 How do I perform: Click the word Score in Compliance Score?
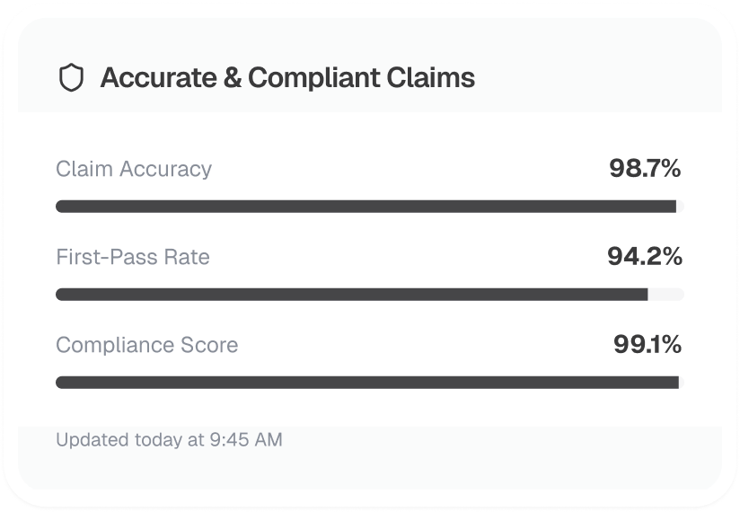pos(212,345)
